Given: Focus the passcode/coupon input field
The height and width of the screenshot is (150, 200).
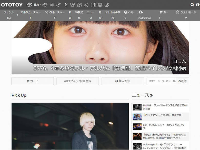Looking at the screenshot, I should [x=162, y=81].
